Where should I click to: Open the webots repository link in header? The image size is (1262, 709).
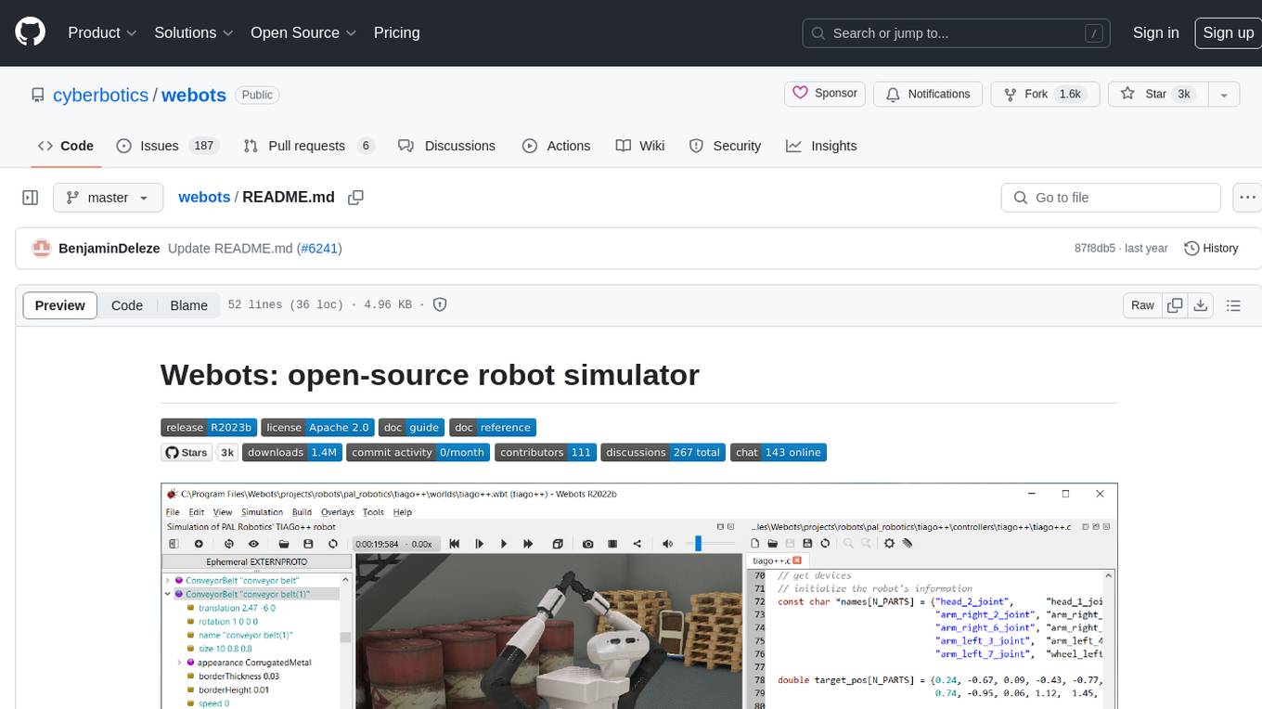(194, 95)
